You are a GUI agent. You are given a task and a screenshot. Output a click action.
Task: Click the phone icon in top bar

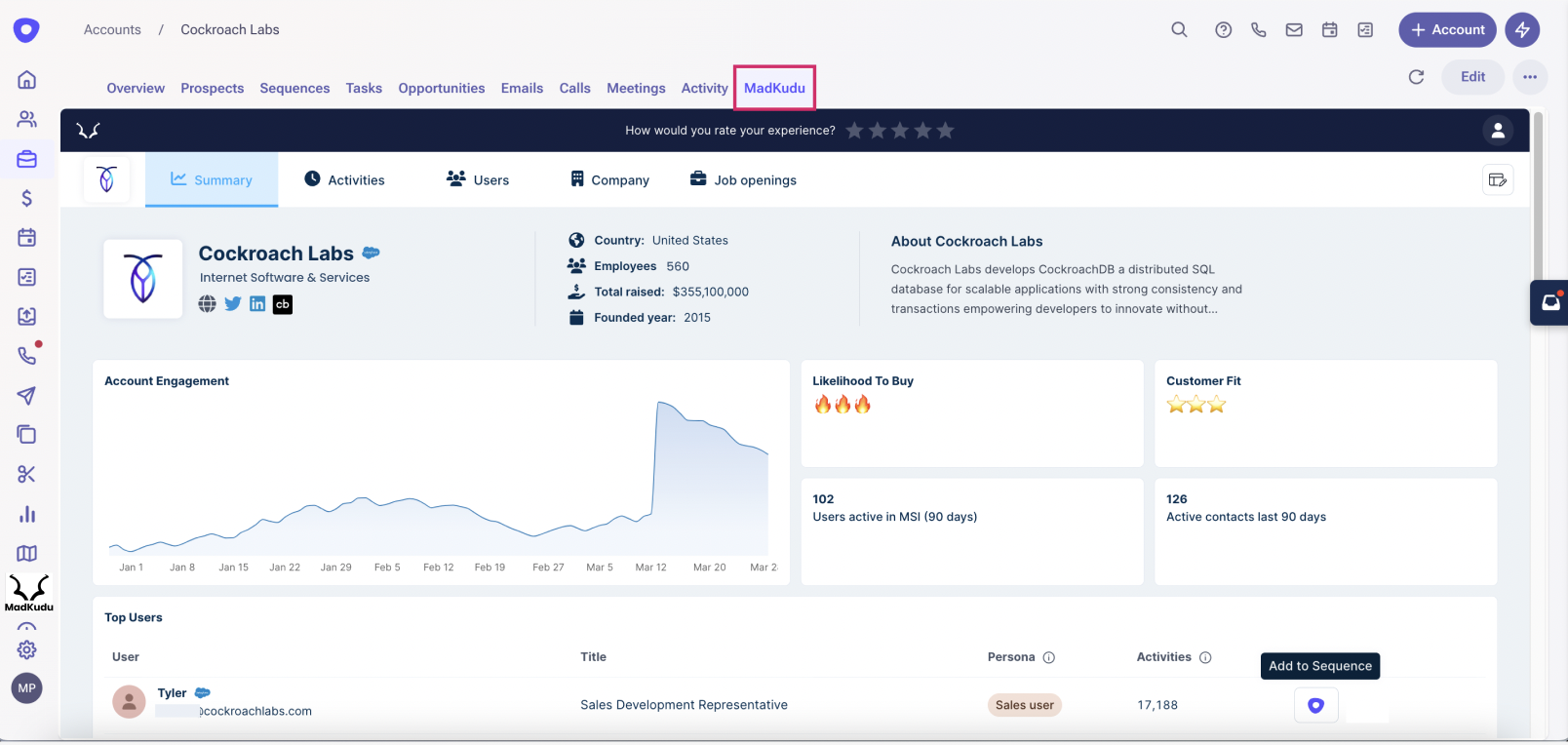click(x=1259, y=29)
